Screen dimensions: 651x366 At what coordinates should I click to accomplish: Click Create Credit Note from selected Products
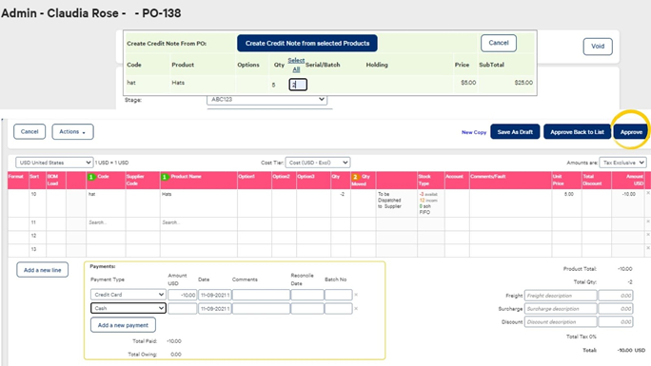pyautogui.click(x=307, y=43)
